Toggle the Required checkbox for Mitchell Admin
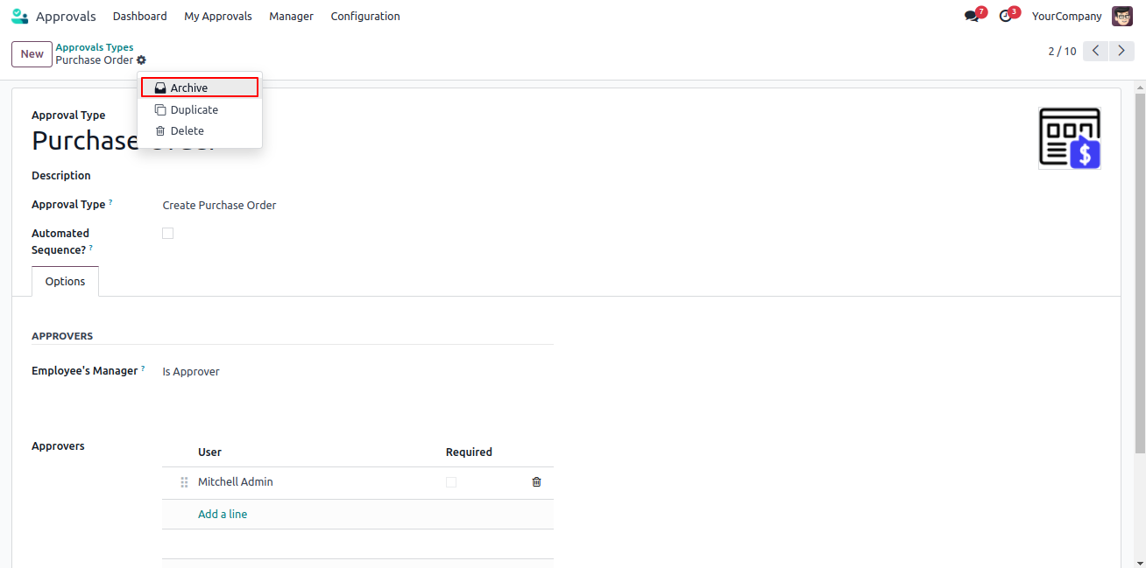This screenshot has width=1146, height=568. (x=451, y=482)
